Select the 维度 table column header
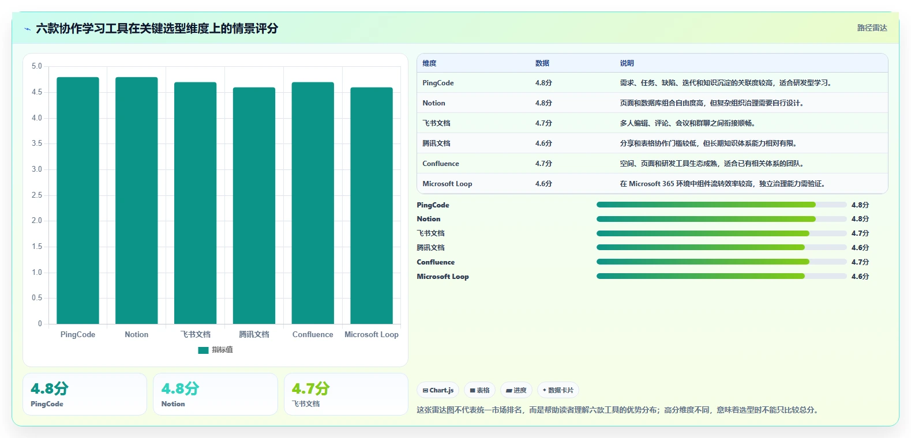 coord(429,63)
